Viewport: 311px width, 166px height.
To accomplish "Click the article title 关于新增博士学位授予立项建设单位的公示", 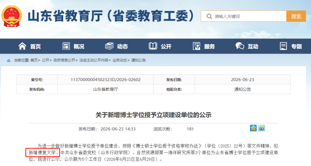I will coord(153,115).
